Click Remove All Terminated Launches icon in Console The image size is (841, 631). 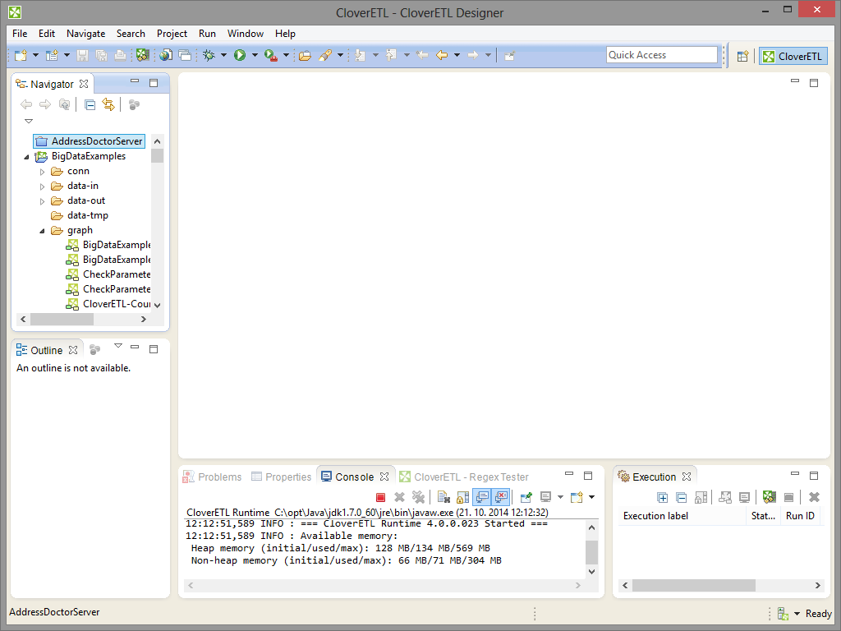coord(418,497)
